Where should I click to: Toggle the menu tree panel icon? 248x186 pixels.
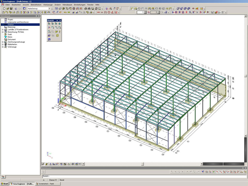click(x=24, y=9)
